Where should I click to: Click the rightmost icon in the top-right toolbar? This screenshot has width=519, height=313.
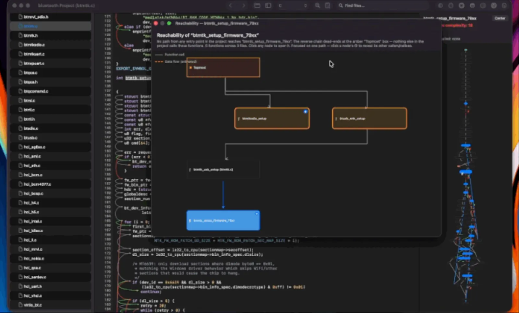click(x=504, y=6)
